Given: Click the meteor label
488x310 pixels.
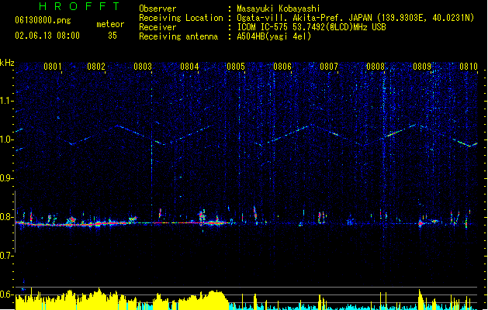Looking at the screenshot, I should (110, 24).
